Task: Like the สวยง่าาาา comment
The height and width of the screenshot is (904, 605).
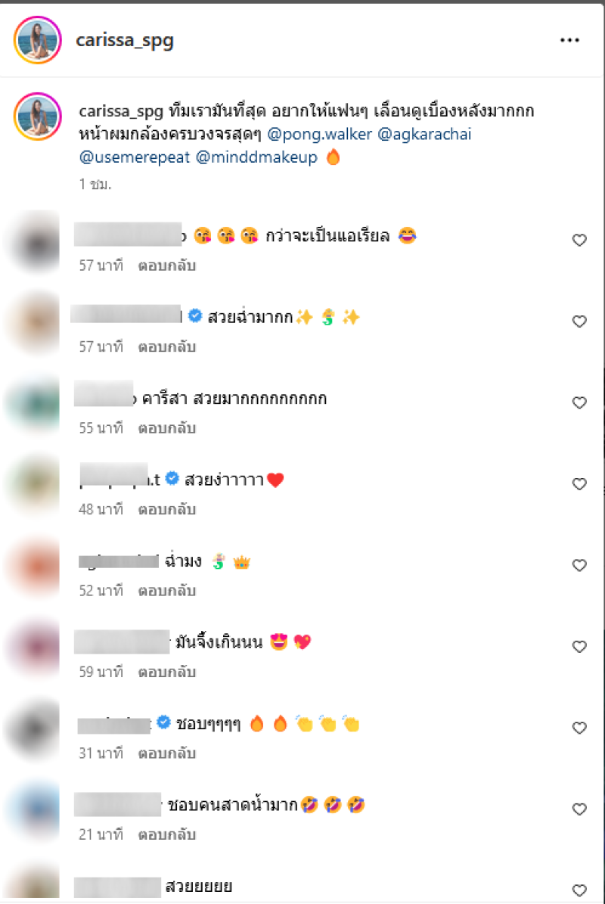Action: pos(579,484)
